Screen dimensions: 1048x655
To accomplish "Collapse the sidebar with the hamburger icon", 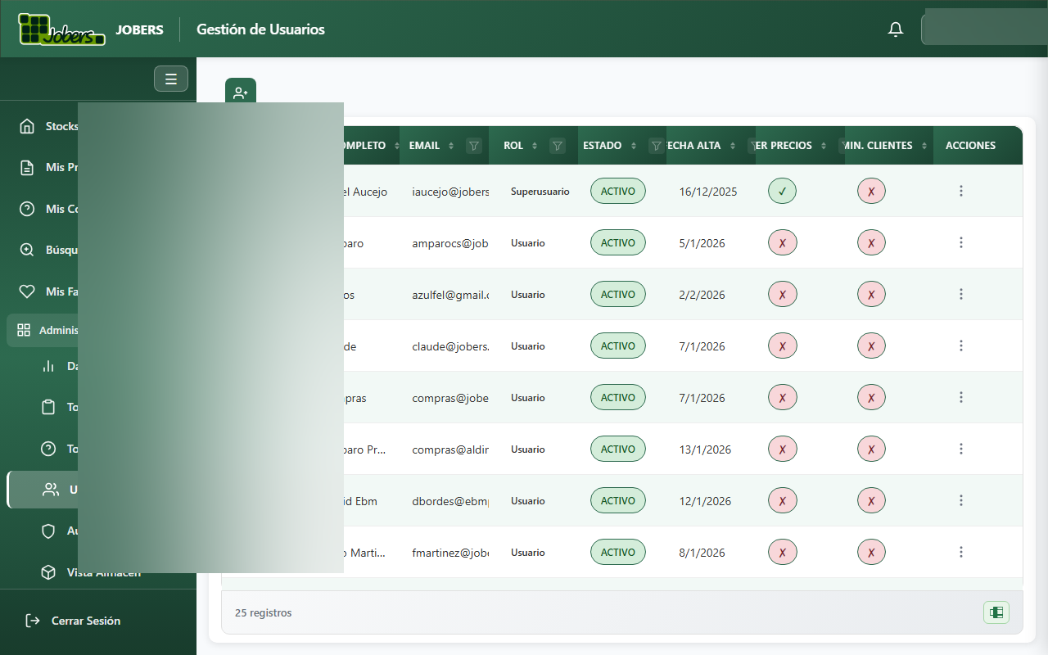I will click(170, 79).
